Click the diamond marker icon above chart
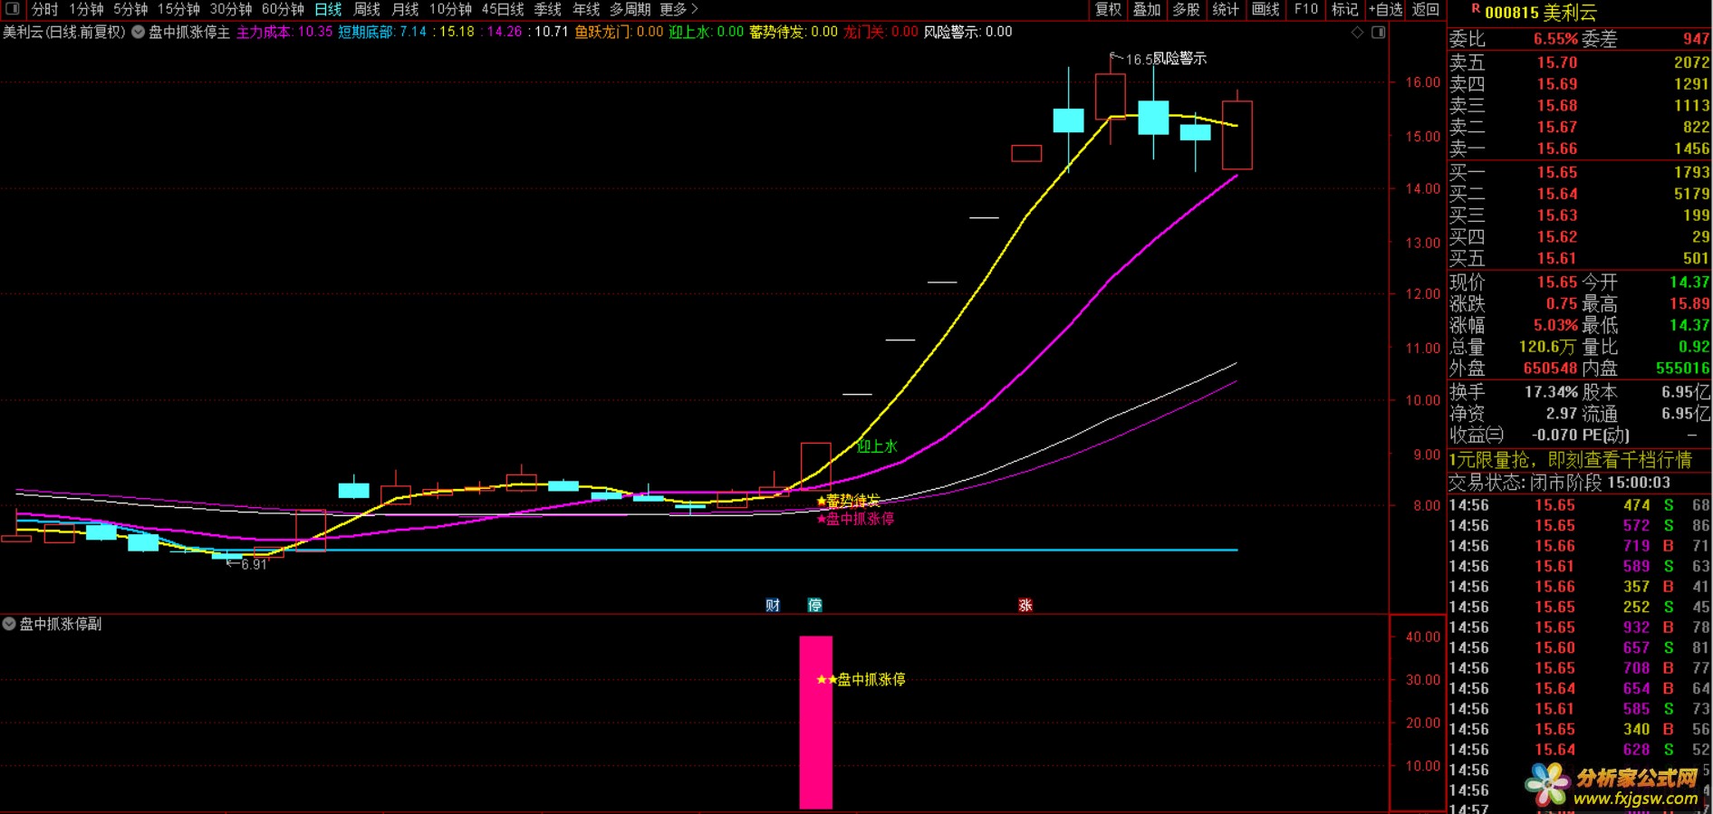 (x=1357, y=33)
